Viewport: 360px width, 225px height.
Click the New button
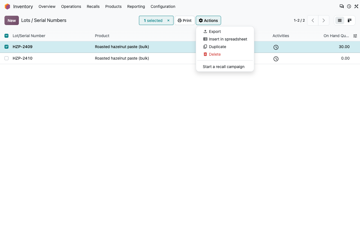(12, 21)
